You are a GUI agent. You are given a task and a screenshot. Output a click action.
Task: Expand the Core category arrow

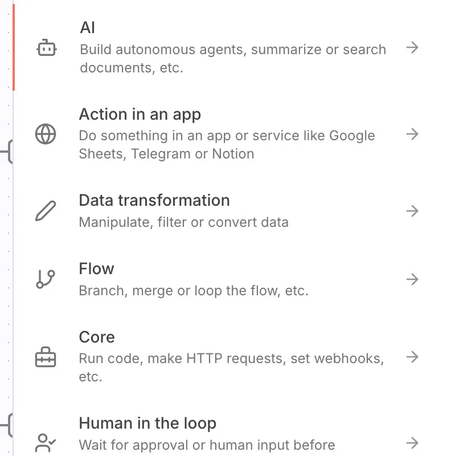coord(412,357)
